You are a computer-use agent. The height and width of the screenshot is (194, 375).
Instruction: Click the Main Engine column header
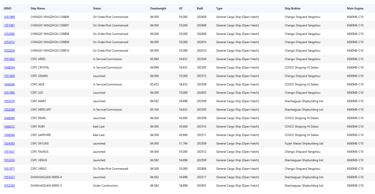355,8
